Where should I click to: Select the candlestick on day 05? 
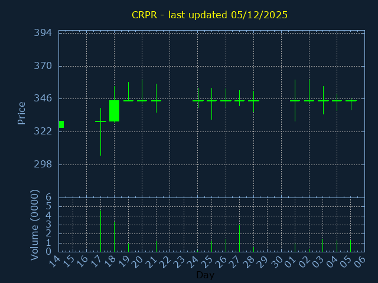pyautogui.click(x=351, y=104)
